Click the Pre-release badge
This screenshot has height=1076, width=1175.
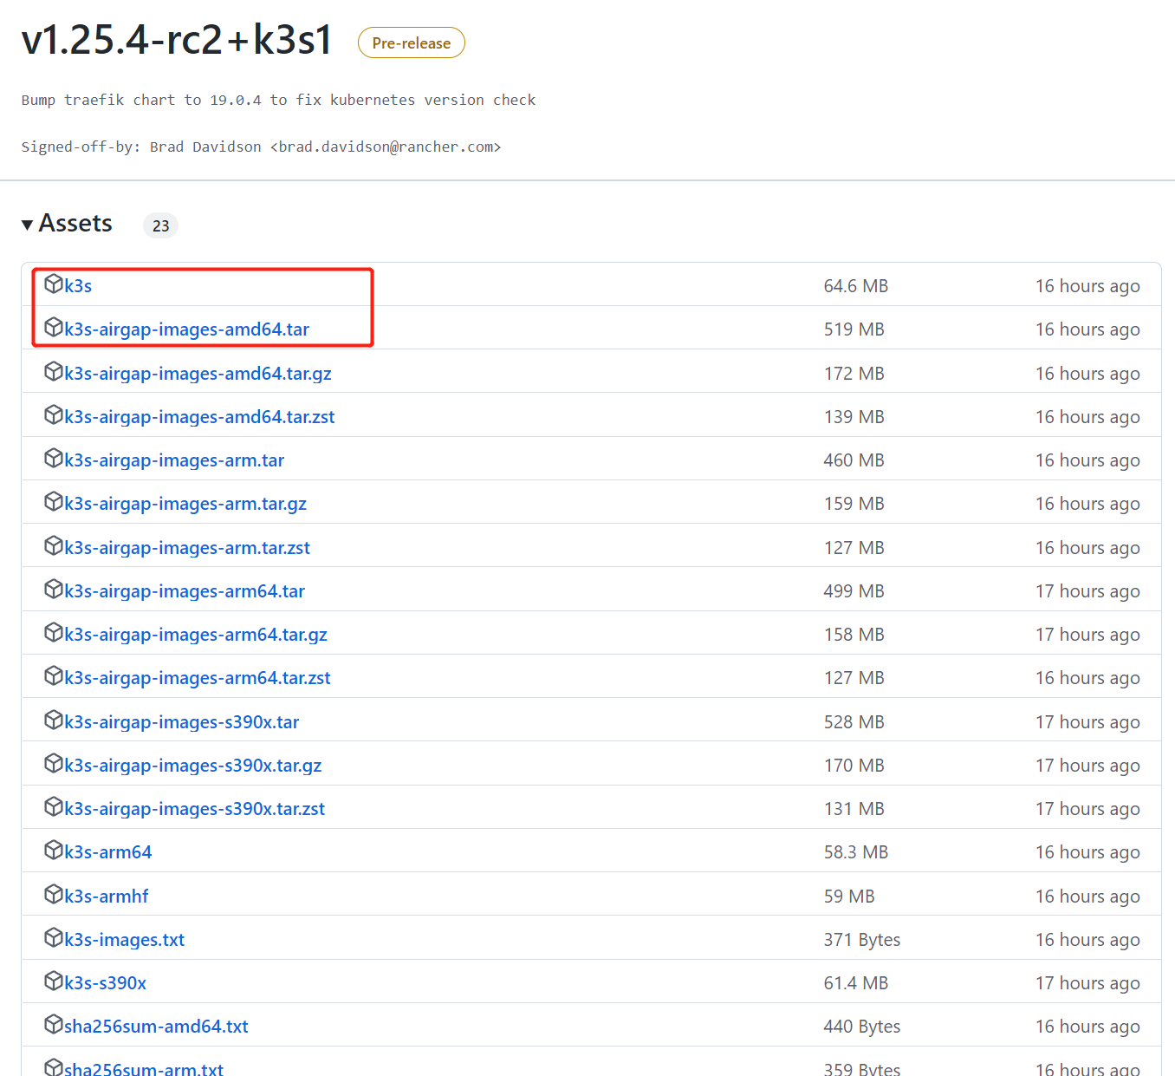[412, 43]
